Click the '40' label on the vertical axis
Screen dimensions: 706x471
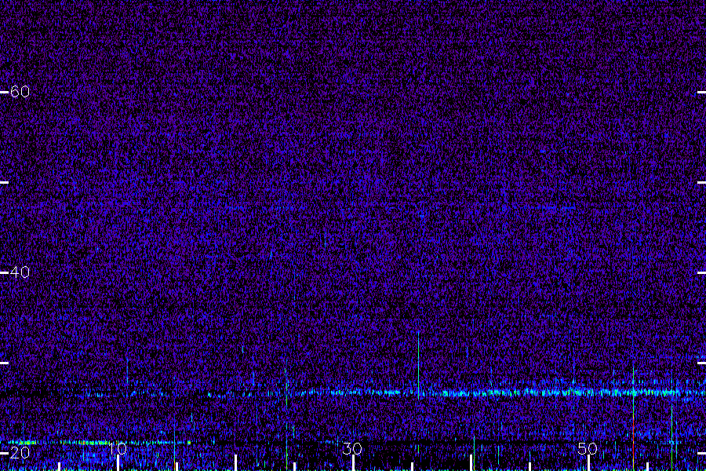click(20, 272)
